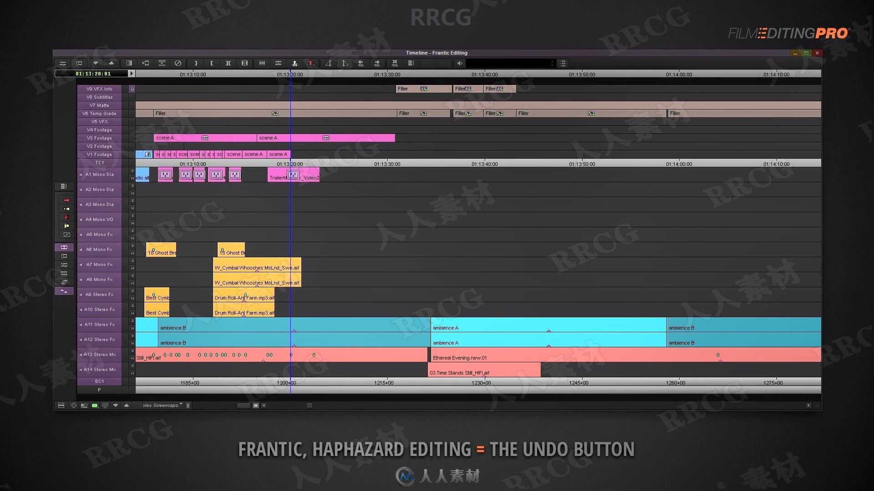Image resolution: width=874 pixels, height=491 pixels.
Task: Select the '03.Time Stands Still_HiFi.aif' clip
Action: 484,370
